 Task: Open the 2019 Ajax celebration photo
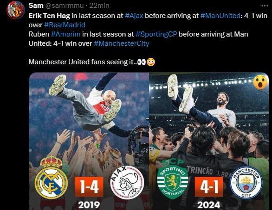89,141
